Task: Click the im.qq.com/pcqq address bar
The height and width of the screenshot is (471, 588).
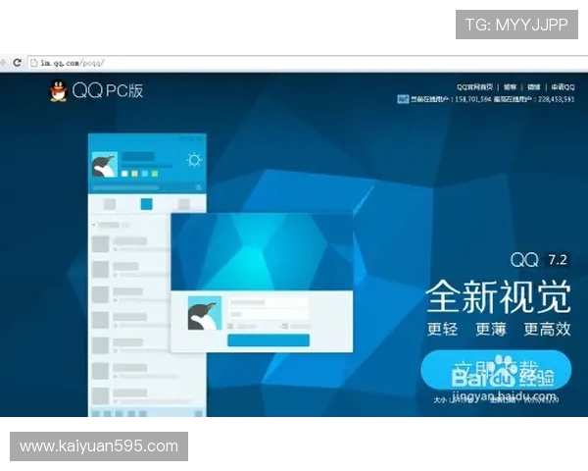Action: pyautogui.click(x=308, y=63)
